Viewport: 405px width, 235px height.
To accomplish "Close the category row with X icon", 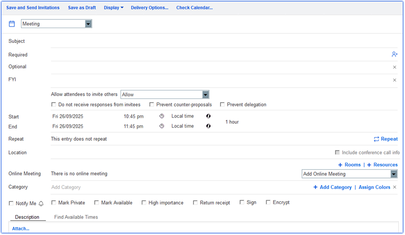I will [x=395, y=187].
